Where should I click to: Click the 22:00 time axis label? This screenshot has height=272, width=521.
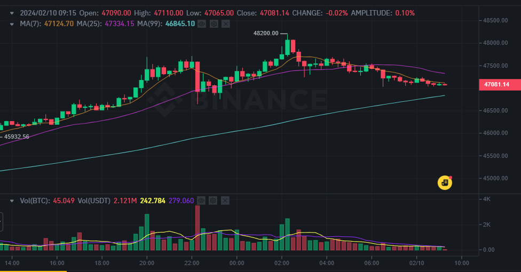point(192,262)
